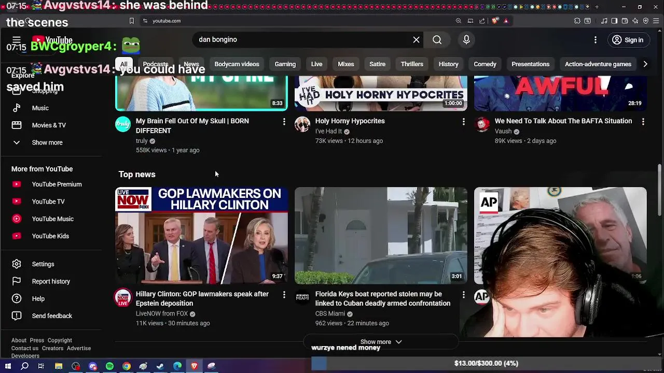
Task: Select the All filter chip
Action: pos(123,64)
